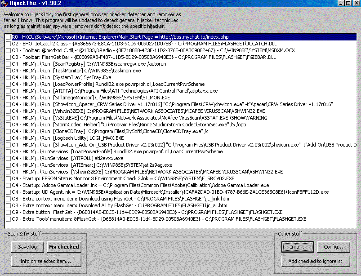
Task: Click the Fix checked button
Action: pyautogui.click(x=64, y=247)
